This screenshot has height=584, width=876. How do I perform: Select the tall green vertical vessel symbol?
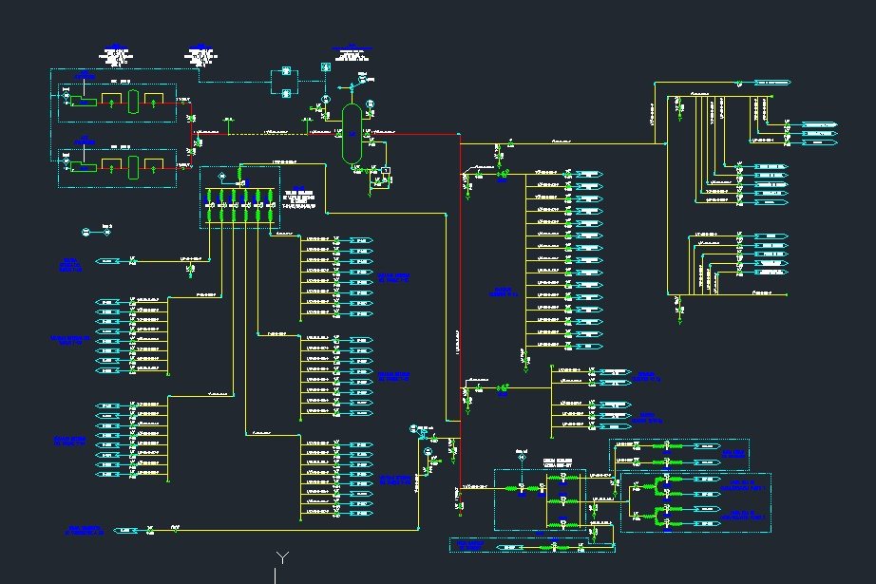(350, 131)
